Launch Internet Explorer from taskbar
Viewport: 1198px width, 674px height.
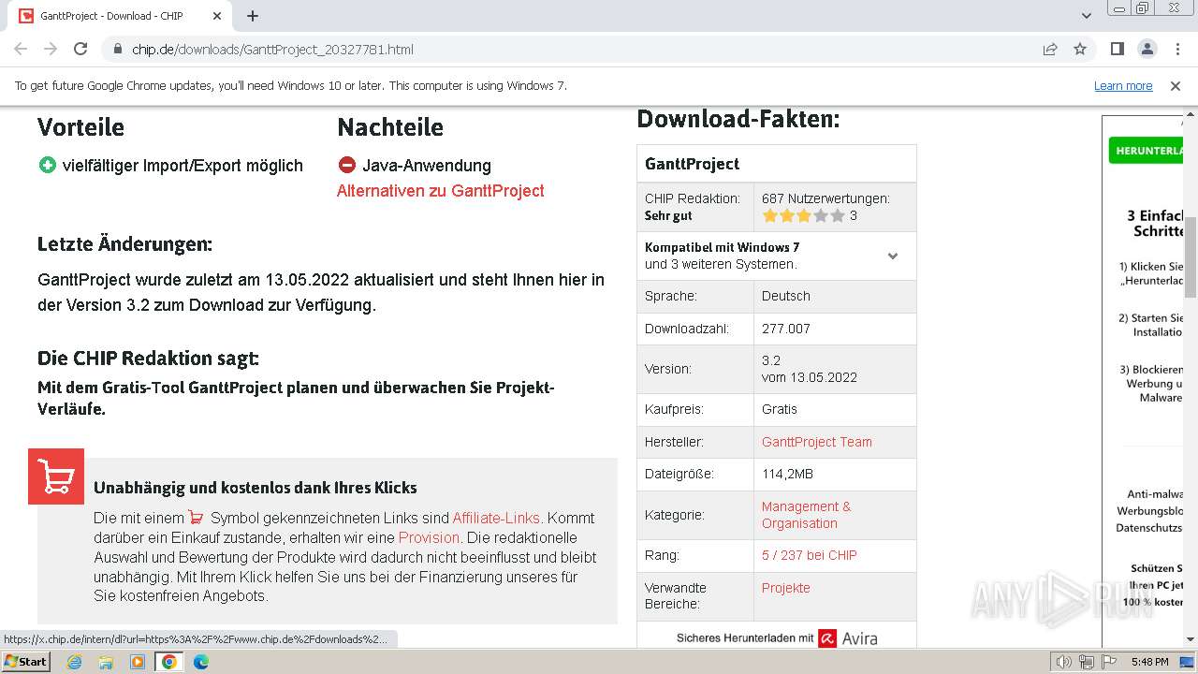coord(75,662)
